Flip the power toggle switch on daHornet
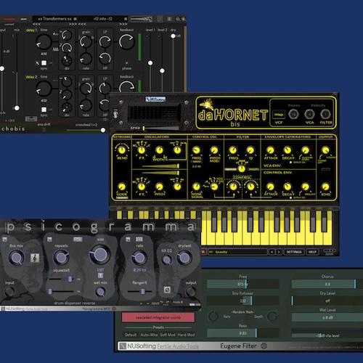363x363 pixels. click(x=116, y=113)
